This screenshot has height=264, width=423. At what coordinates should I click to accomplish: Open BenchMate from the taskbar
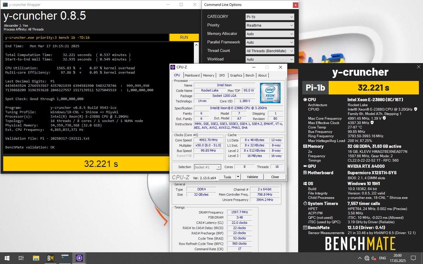(x=51, y=258)
